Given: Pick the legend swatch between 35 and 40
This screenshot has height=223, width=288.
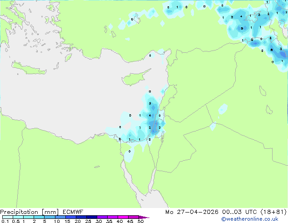Looking at the screenshot, I should [113, 217].
